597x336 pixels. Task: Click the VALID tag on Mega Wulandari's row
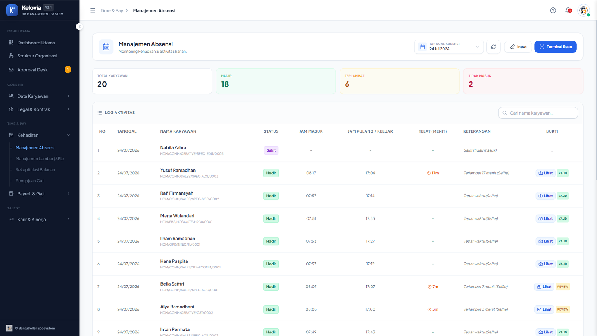click(563, 219)
